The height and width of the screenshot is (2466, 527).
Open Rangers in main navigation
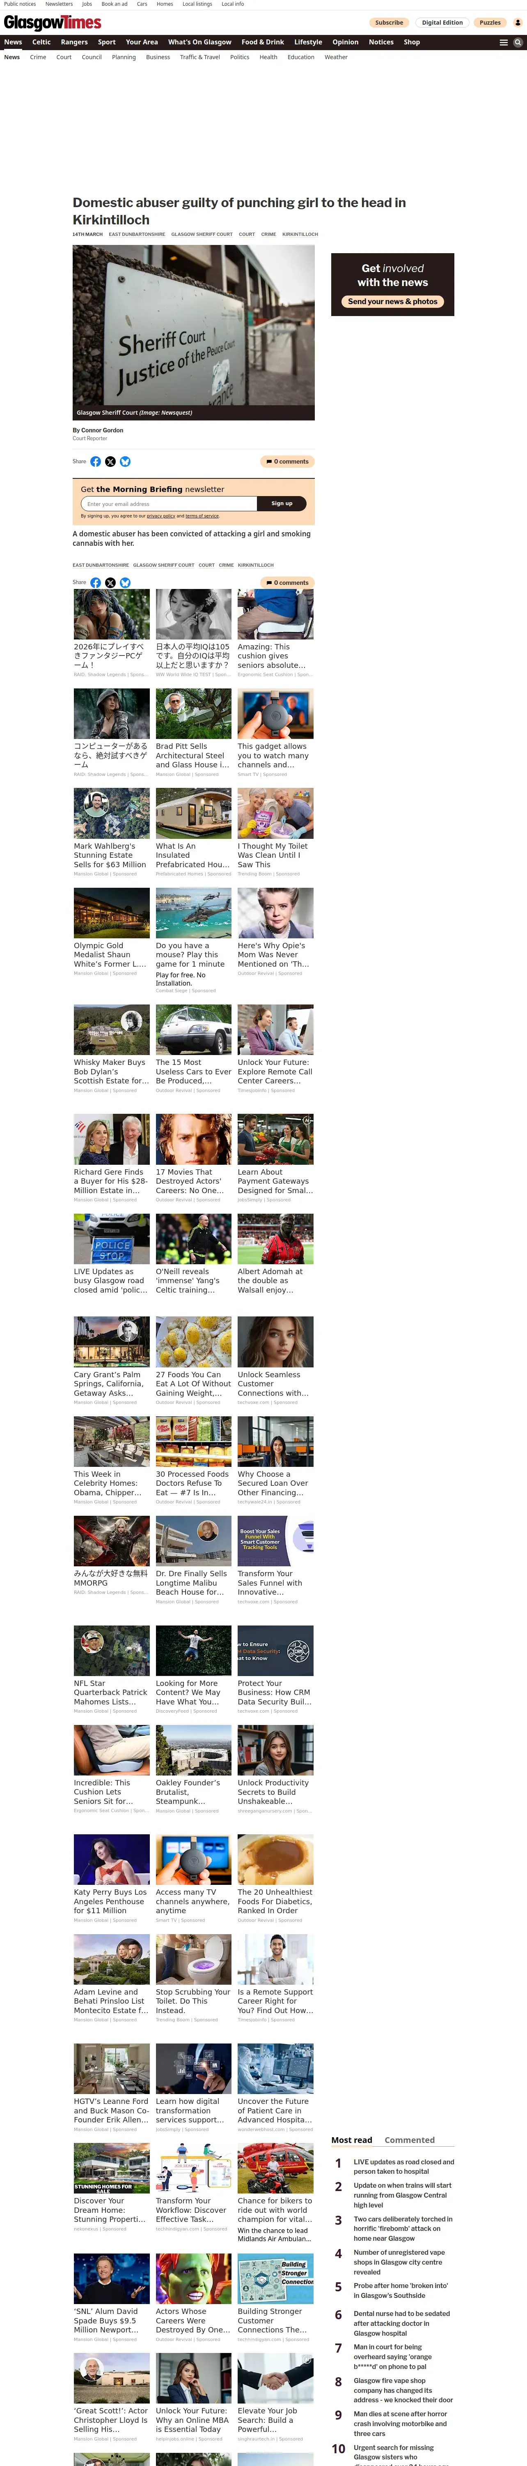click(x=75, y=42)
